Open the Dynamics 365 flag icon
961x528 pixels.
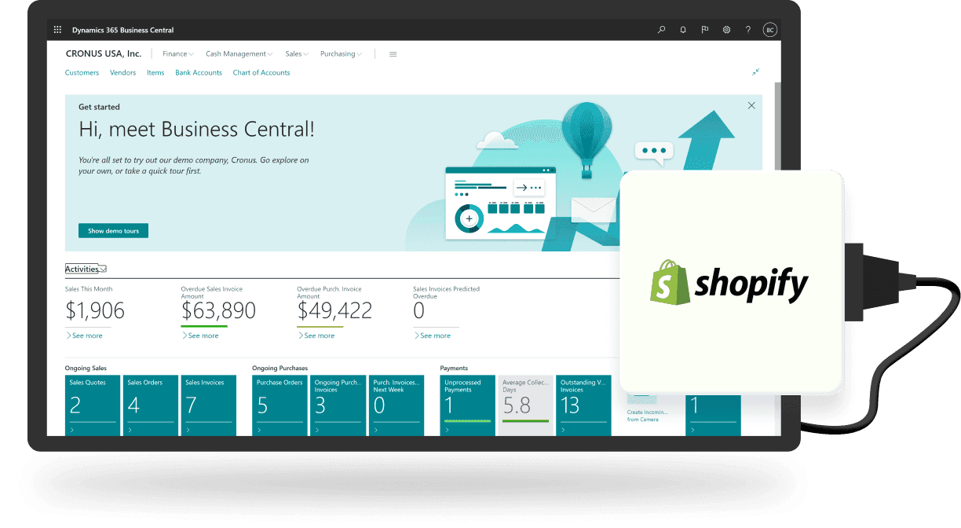pyautogui.click(x=704, y=29)
